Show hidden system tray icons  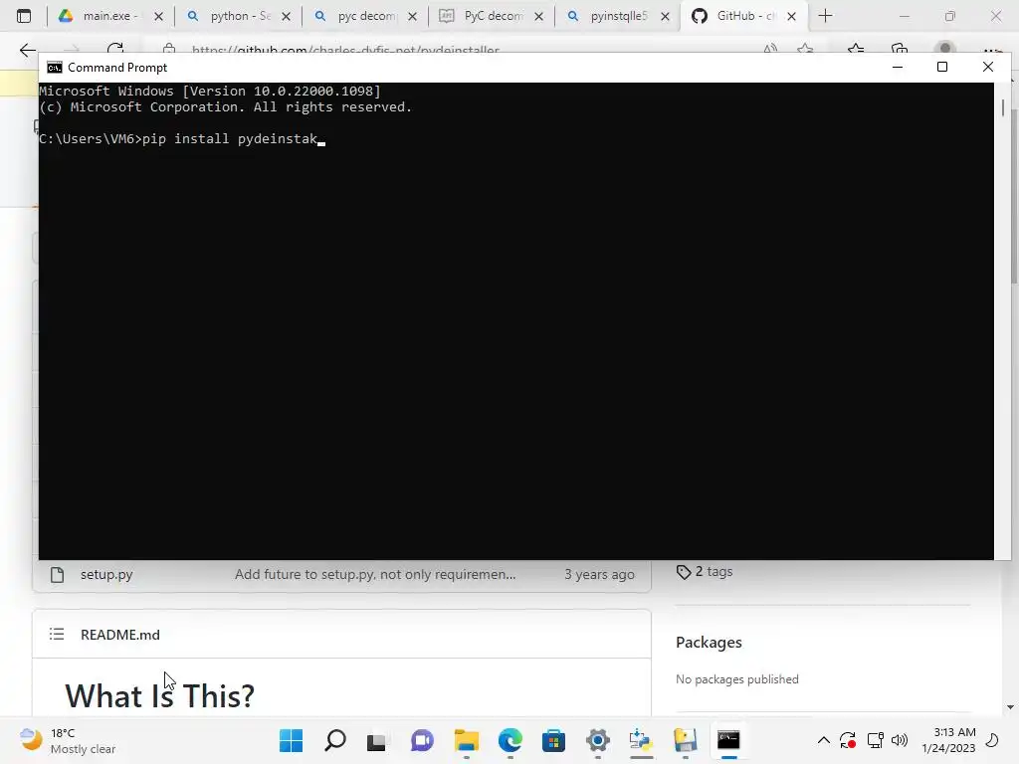[823, 740]
